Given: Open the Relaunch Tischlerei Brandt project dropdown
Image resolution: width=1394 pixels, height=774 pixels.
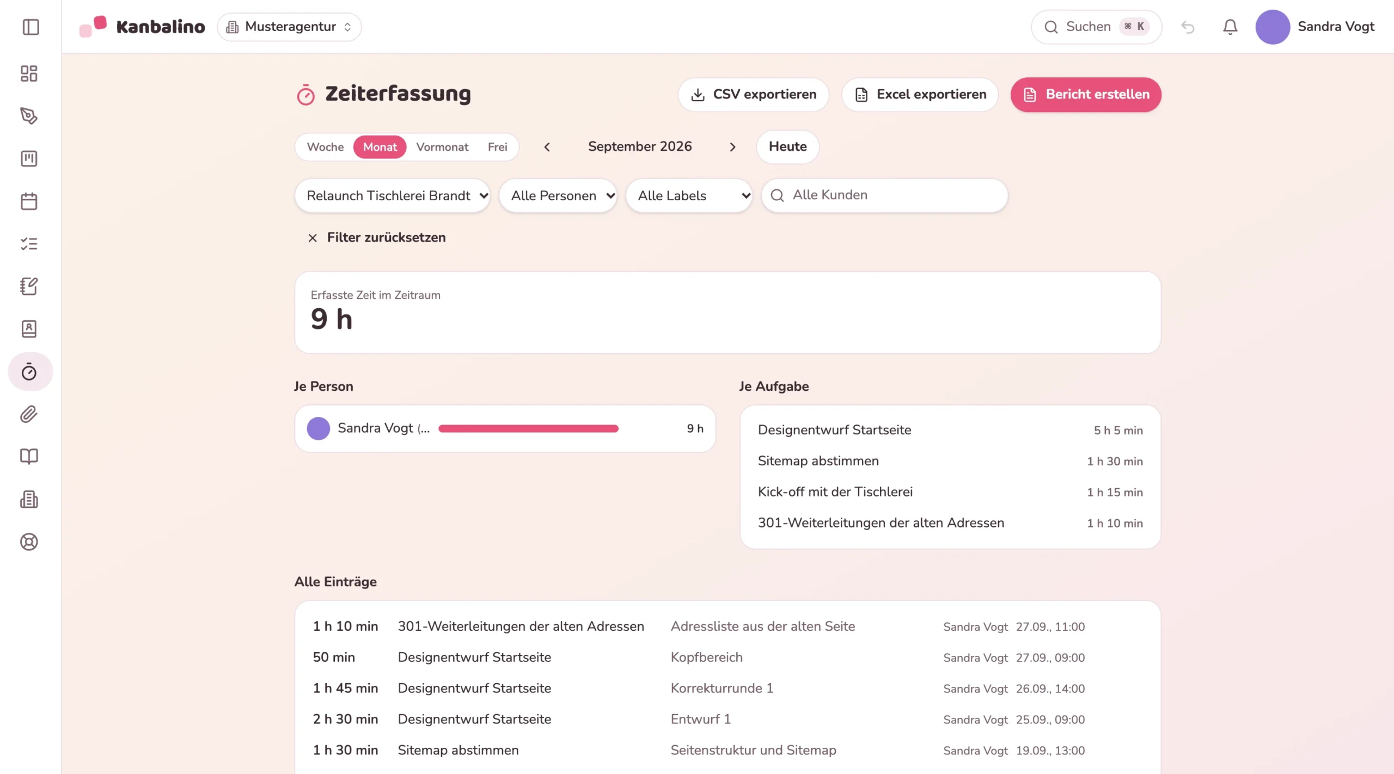Looking at the screenshot, I should (x=392, y=195).
